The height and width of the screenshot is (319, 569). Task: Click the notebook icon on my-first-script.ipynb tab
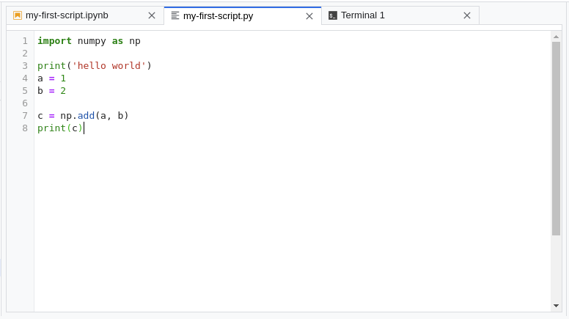pyautogui.click(x=18, y=15)
